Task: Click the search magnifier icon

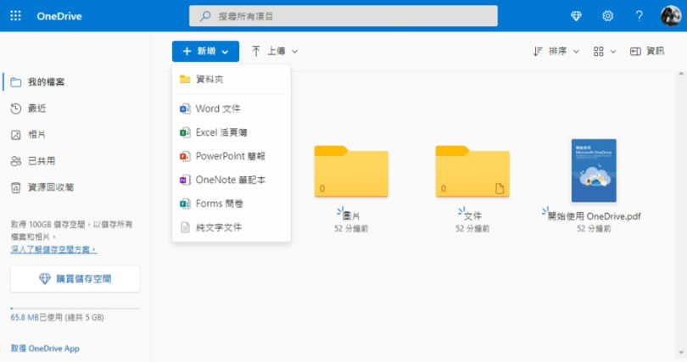Action: pyautogui.click(x=205, y=16)
